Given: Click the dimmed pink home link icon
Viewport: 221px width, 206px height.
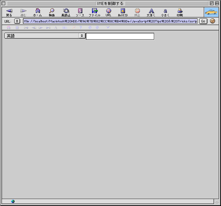Looking at the screenshot, I should click(x=9, y=27).
